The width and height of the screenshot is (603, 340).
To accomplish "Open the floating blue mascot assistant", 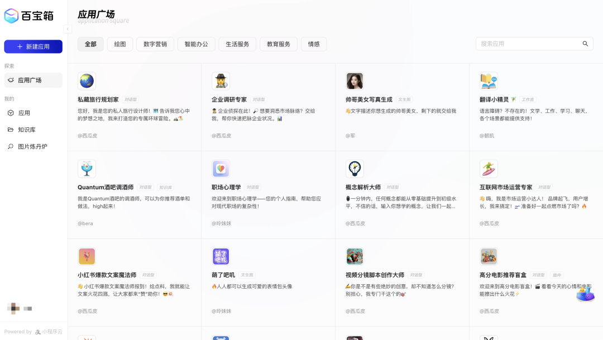I will 585,295.
